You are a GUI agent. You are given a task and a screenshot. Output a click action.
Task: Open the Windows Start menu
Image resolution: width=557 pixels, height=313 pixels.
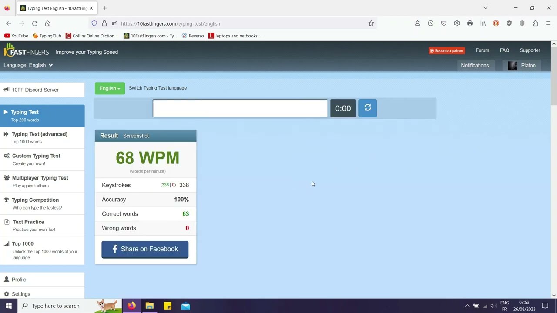(9, 306)
